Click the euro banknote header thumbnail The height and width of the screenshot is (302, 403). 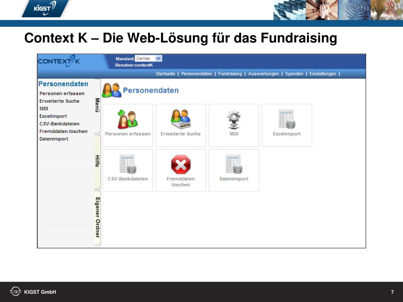tap(387, 10)
